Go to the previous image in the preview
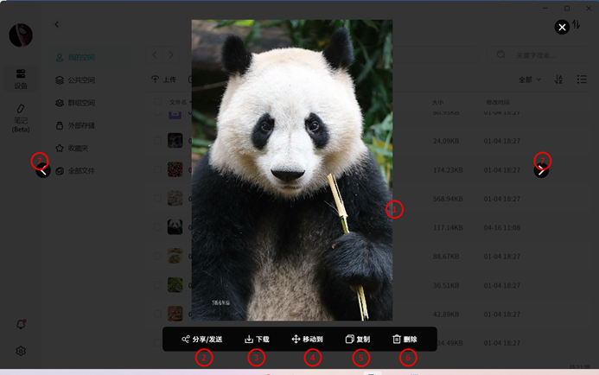 [x=43, y=170]
